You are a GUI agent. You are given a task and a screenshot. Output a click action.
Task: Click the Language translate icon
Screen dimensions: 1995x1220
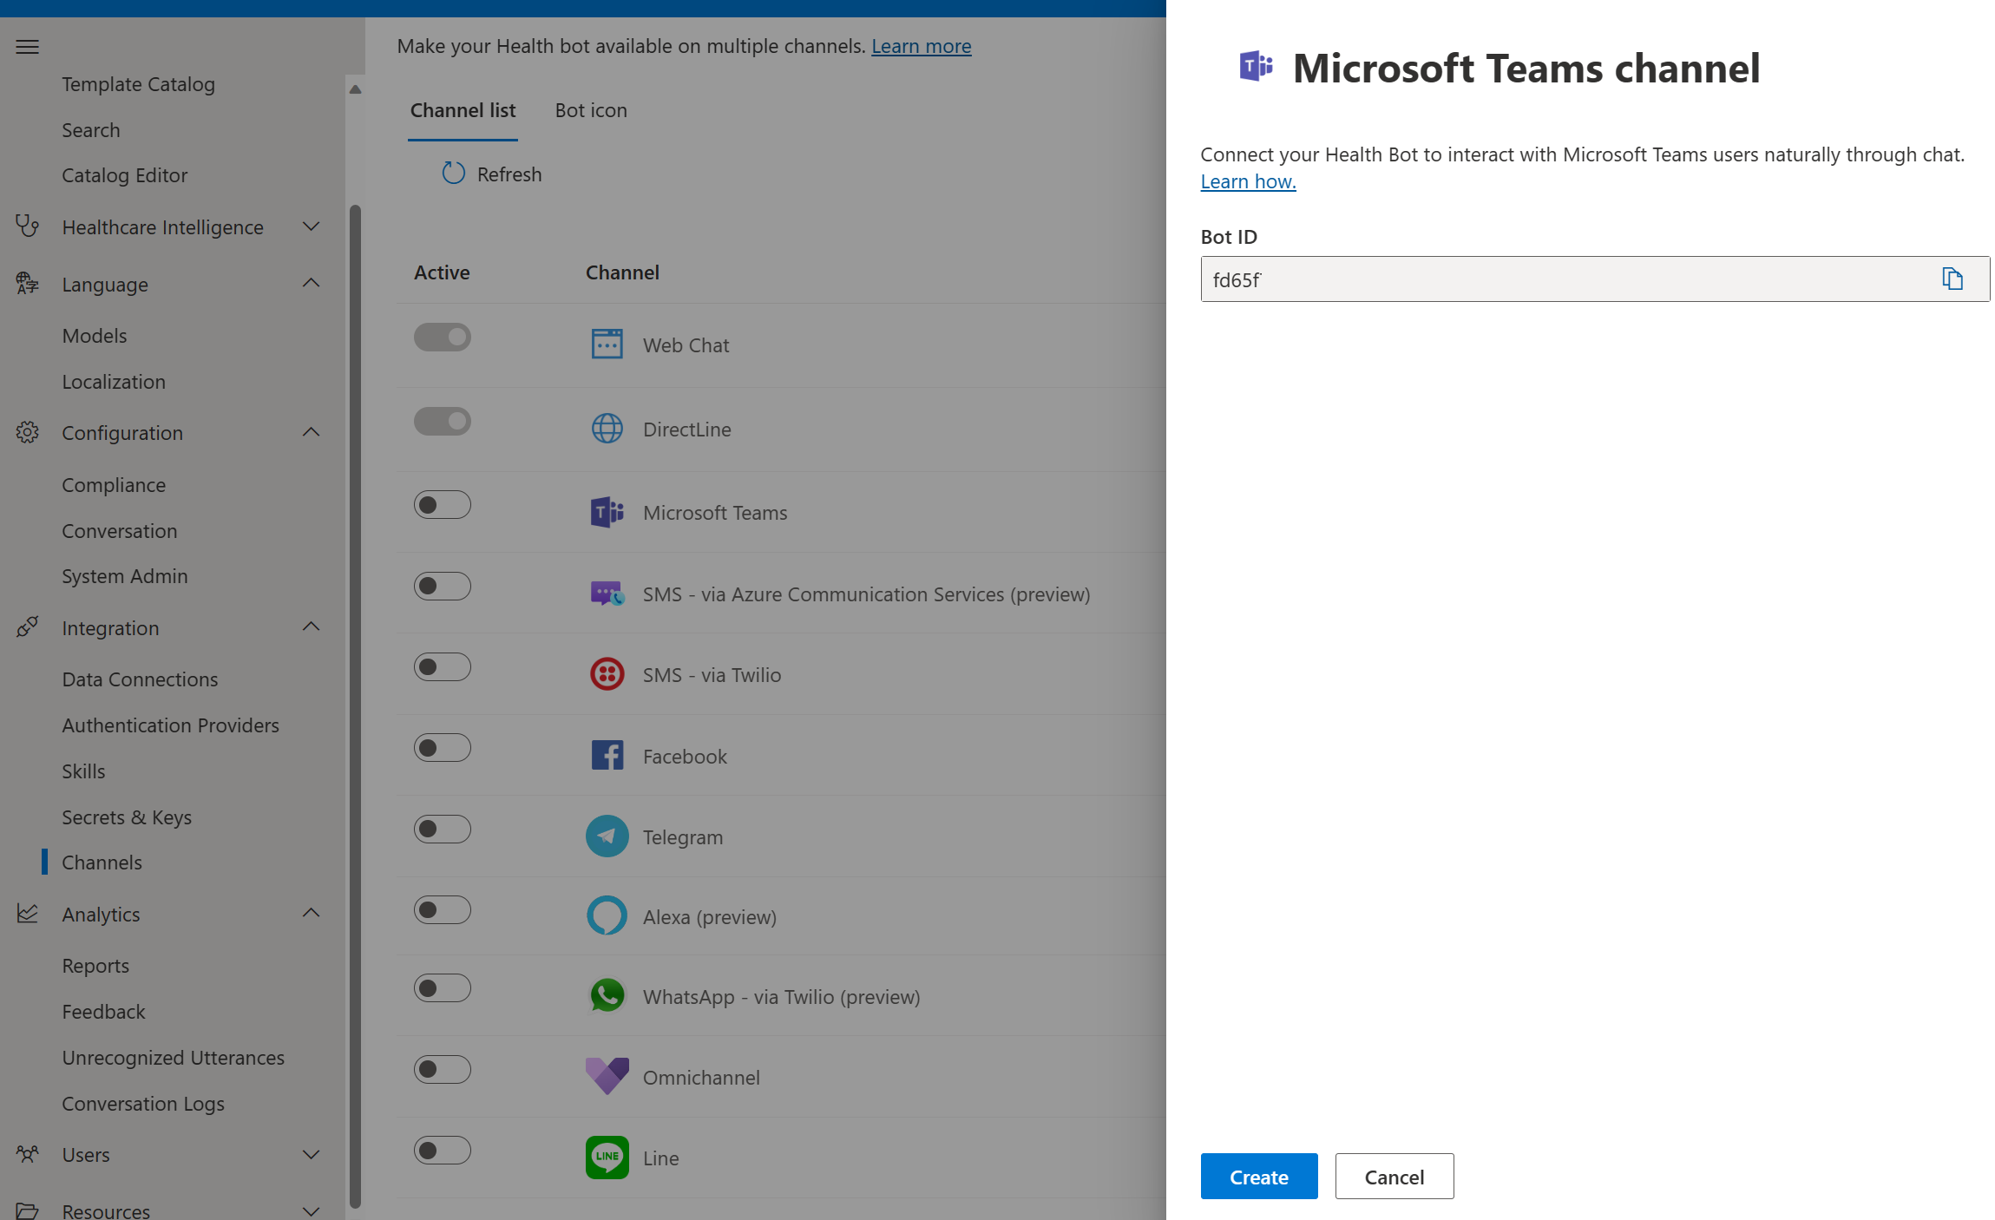pos(27,283)
